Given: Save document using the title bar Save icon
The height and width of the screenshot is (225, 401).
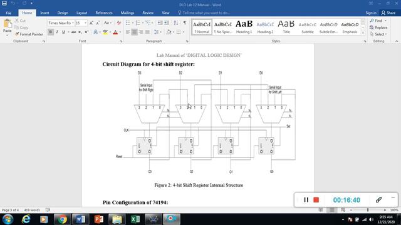Looking at the screenshot, I should pos(4,3).
